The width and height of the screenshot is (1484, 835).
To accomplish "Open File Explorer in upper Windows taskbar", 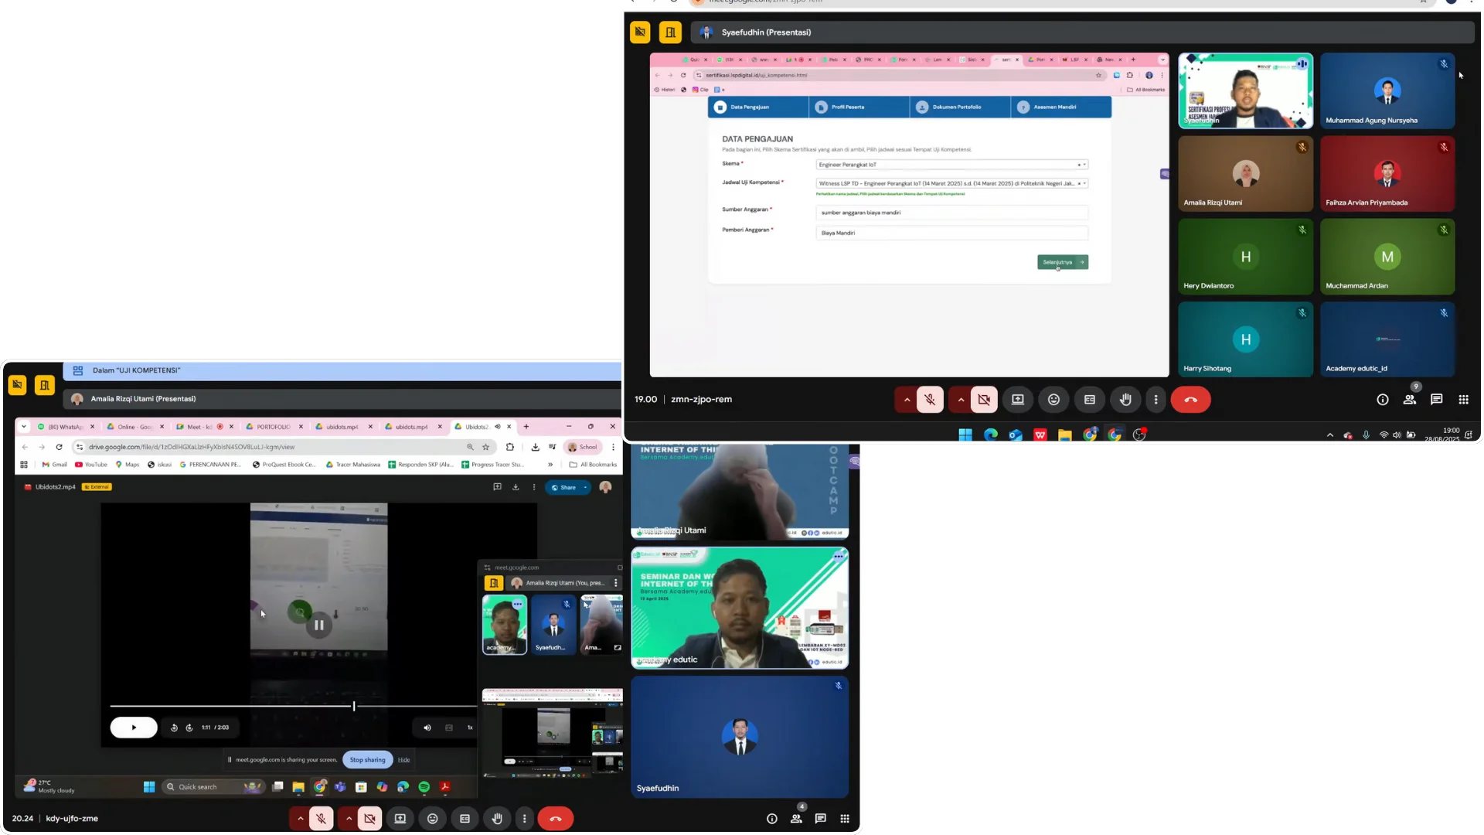I will [1065, 435].
